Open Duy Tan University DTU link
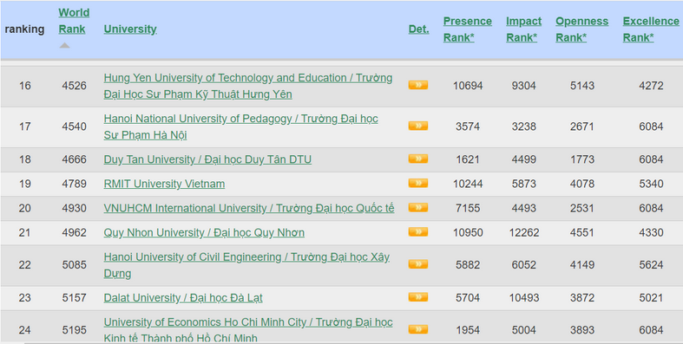Viewport: 683px width, 344px height. [x=207, y=159]
